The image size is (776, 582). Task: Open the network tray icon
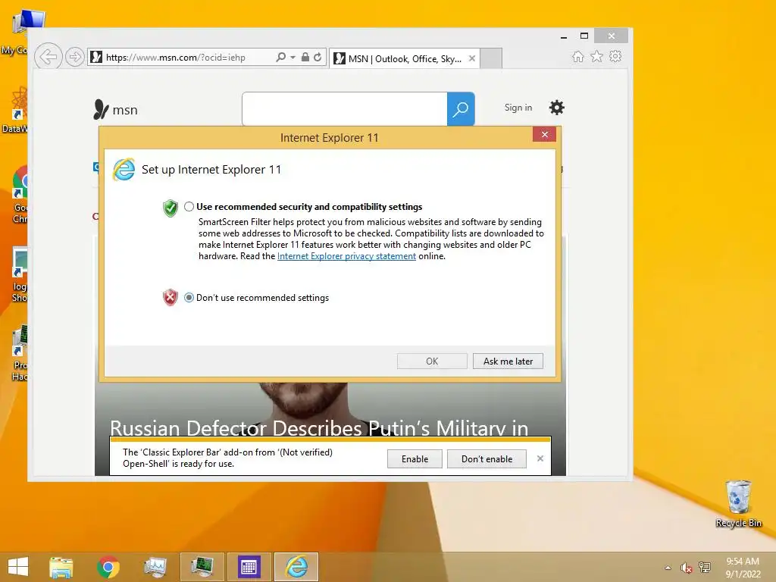[x=705, y=568]
